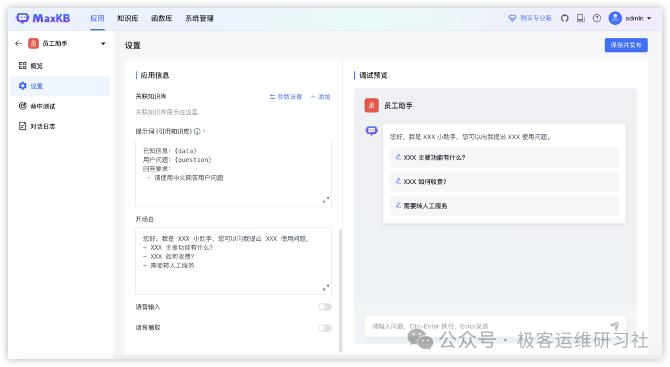Open the admin account dropdown arrow
The image size is (670, 367).
pyautogui.click(x=649, y=19)
